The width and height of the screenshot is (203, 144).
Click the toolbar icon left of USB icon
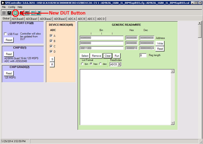click(27, 13)
